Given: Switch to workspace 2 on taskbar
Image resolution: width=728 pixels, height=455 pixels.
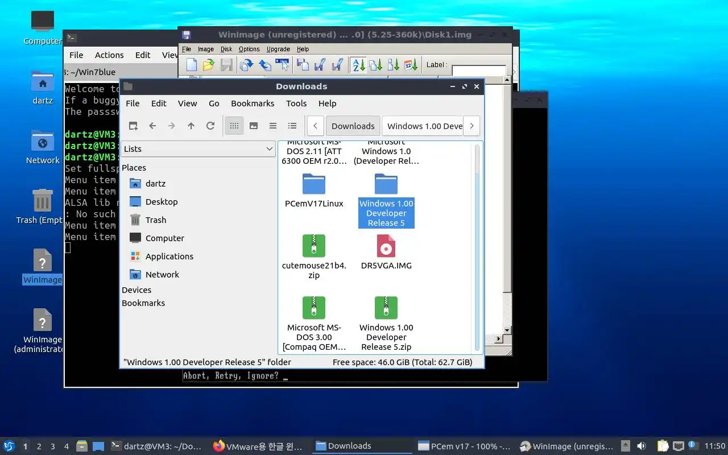Looking at the screenshot, I should tap(39, 446).
